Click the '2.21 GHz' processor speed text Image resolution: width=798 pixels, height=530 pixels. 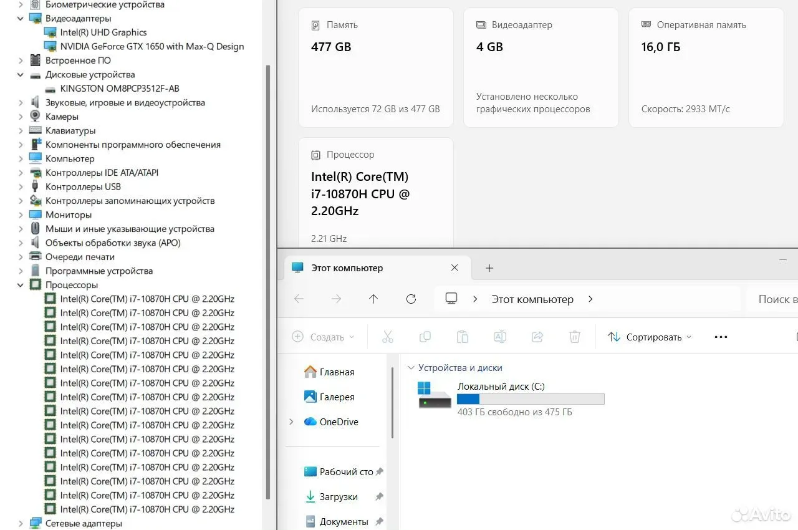click(329, 239)
